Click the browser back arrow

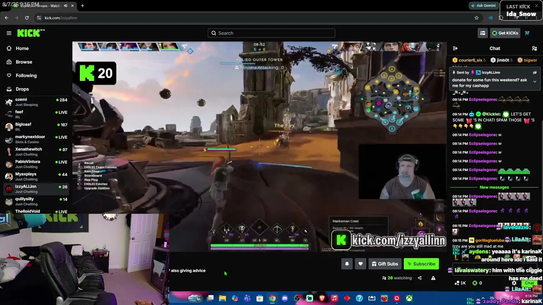6,18
